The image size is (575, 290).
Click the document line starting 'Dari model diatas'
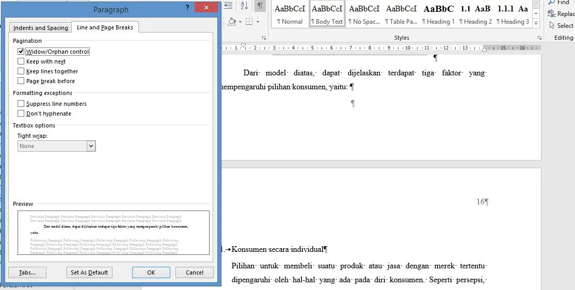tap(364, 73)
